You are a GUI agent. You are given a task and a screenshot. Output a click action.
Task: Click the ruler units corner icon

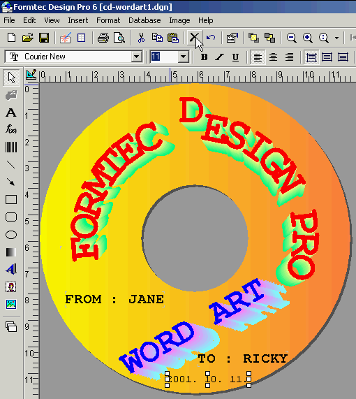point(31,75)
